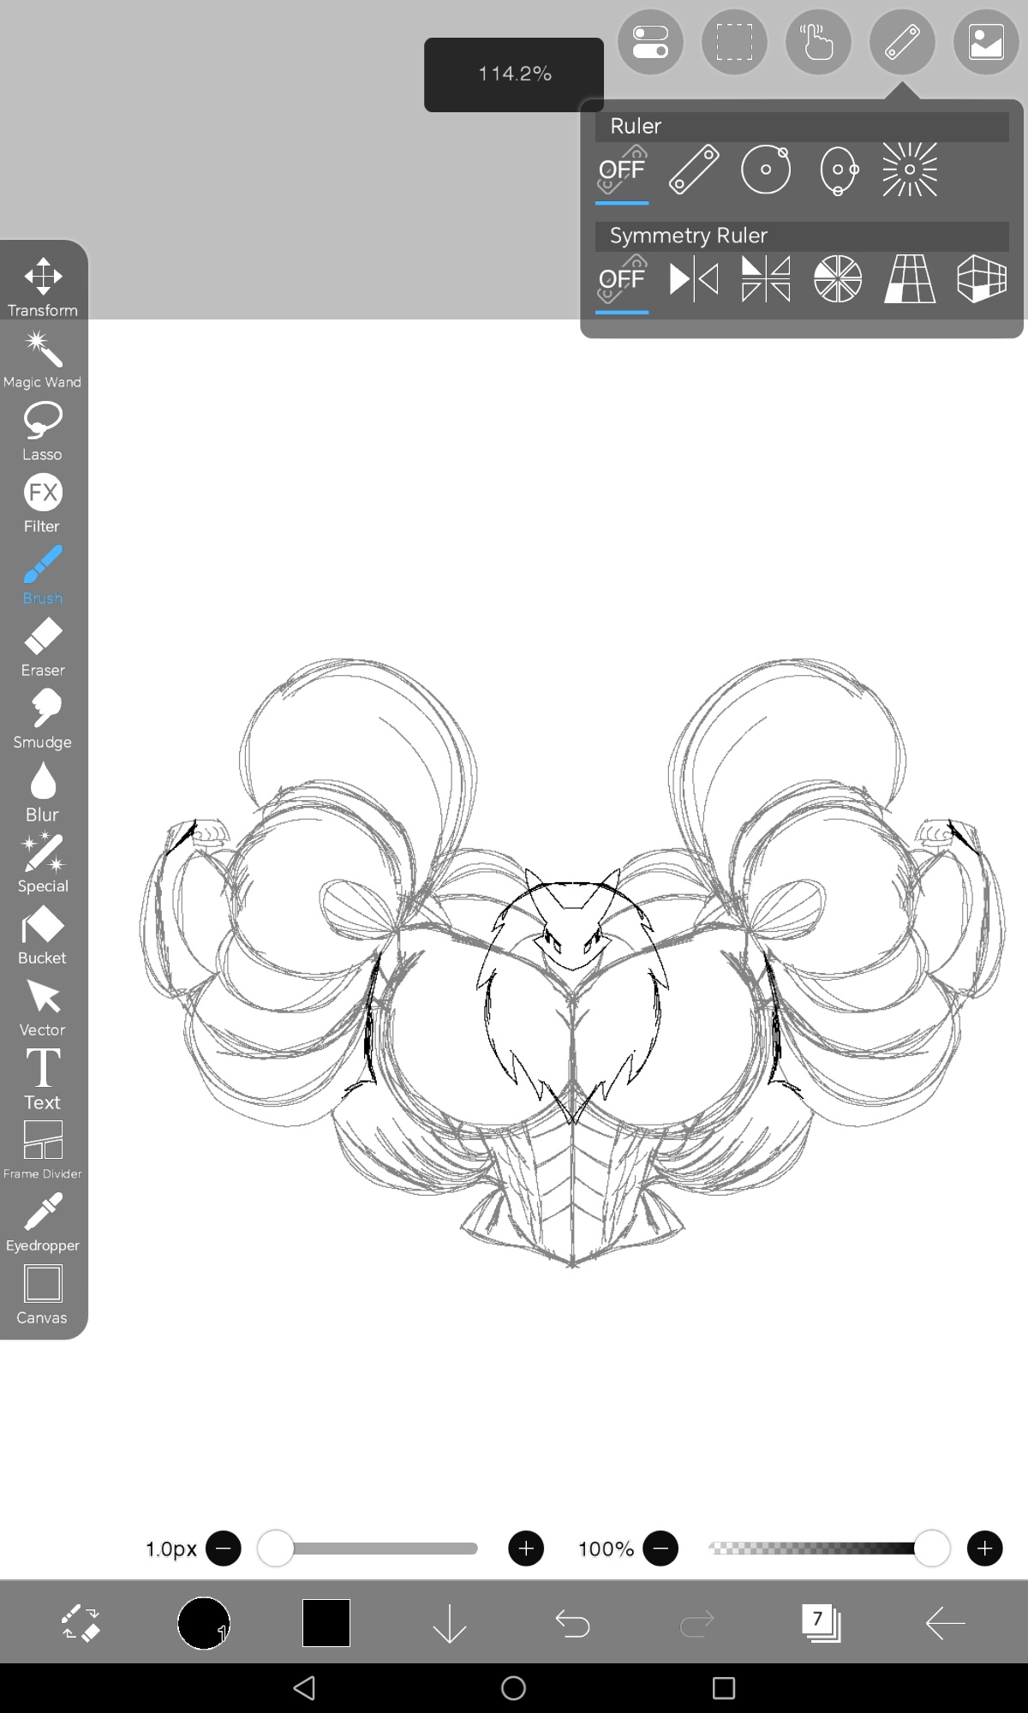Image resolution: width=1028 pixels, height=1713 pixels.
Task: Open the black color square swatch
Action: pos(326,1623)
